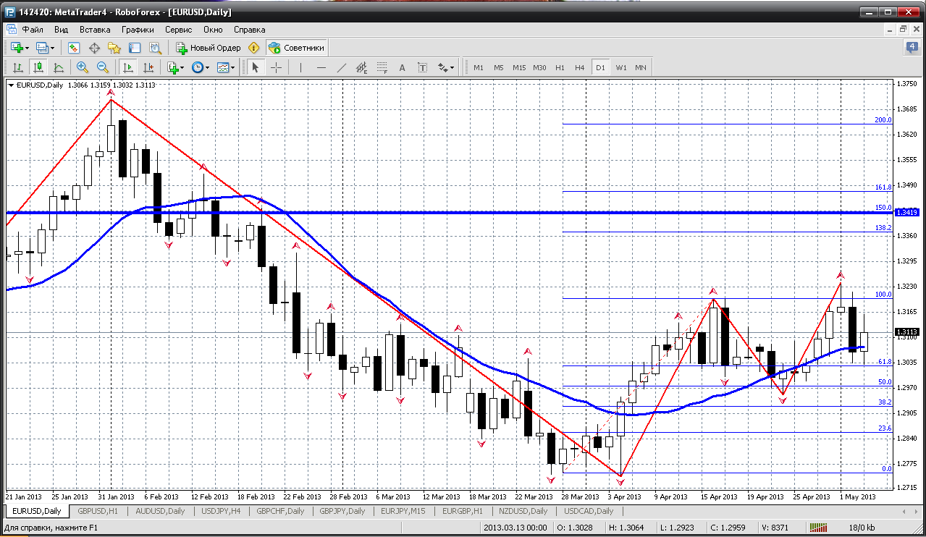Switch to the GBPUSD,H1 chart tab
The width and height of the screenshot is (926, 537).
pyautogui.click(x=97, y=511)
